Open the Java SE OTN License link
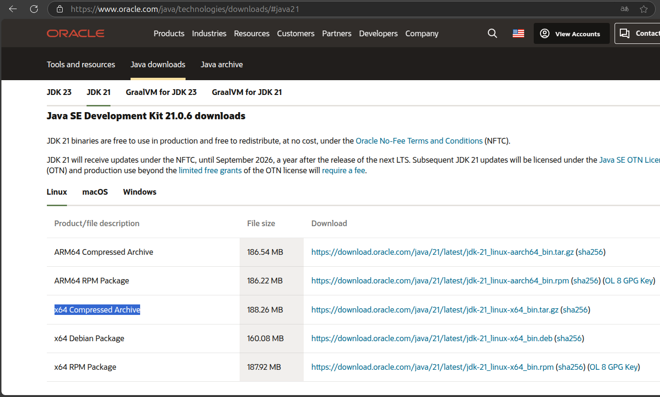 [629, 160]
